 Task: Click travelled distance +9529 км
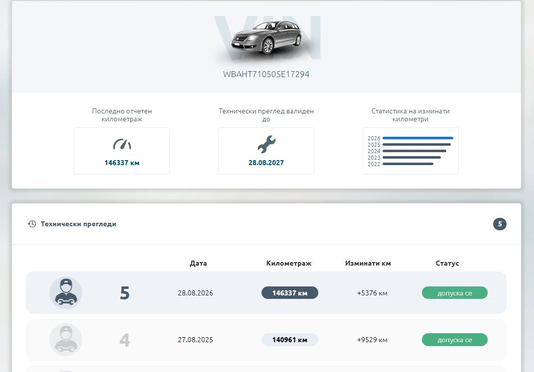pos(372,340)
